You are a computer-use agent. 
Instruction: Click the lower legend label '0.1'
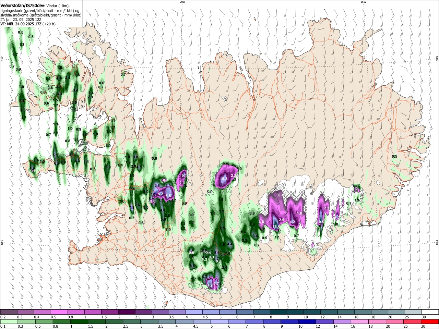click(2, 327)
